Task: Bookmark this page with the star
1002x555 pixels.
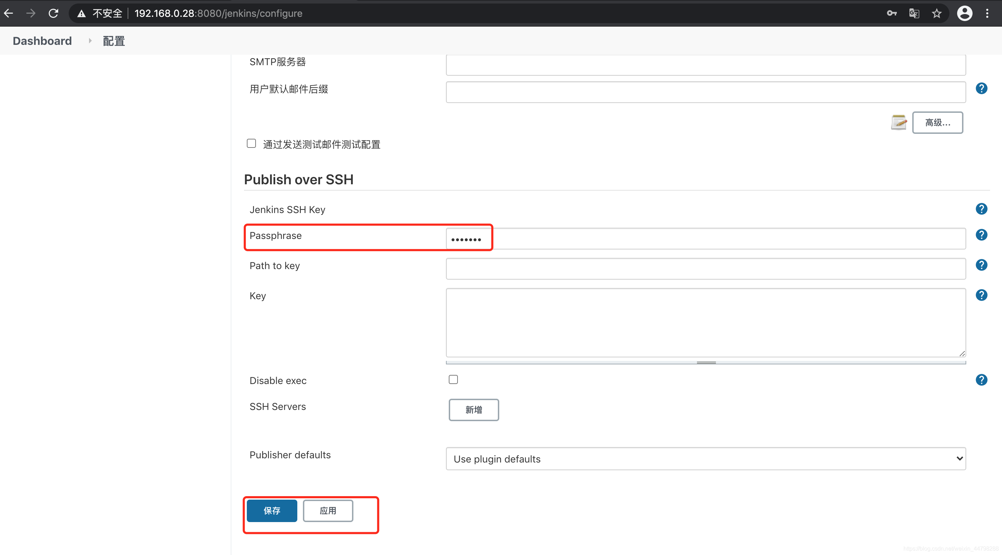Action: point(937,14)
